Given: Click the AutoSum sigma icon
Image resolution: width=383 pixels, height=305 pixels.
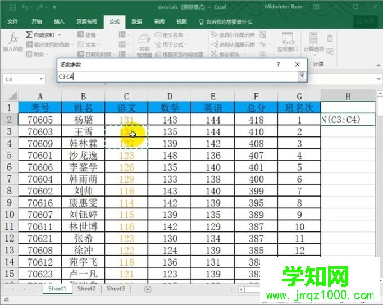Looking at the screenshot, I should (x=29, y=34).
